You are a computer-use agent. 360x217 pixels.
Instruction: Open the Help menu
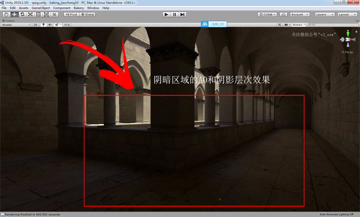(106, 8)
